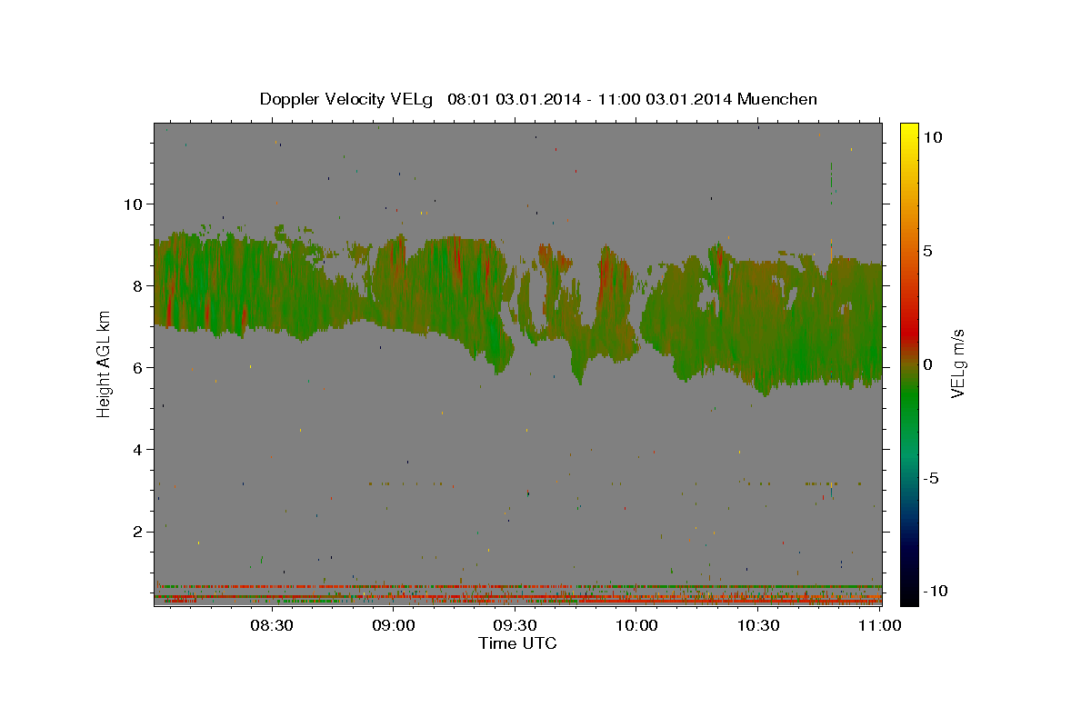1091x727 pixels.
Task: Click the start time '08:01 03.01.2014' in title
Action: (x=513, y=99)
